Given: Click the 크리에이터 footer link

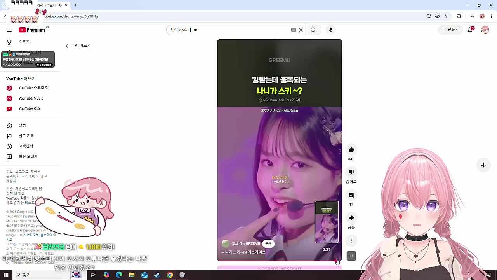Looking at the screenshot, I should point(30,176).
